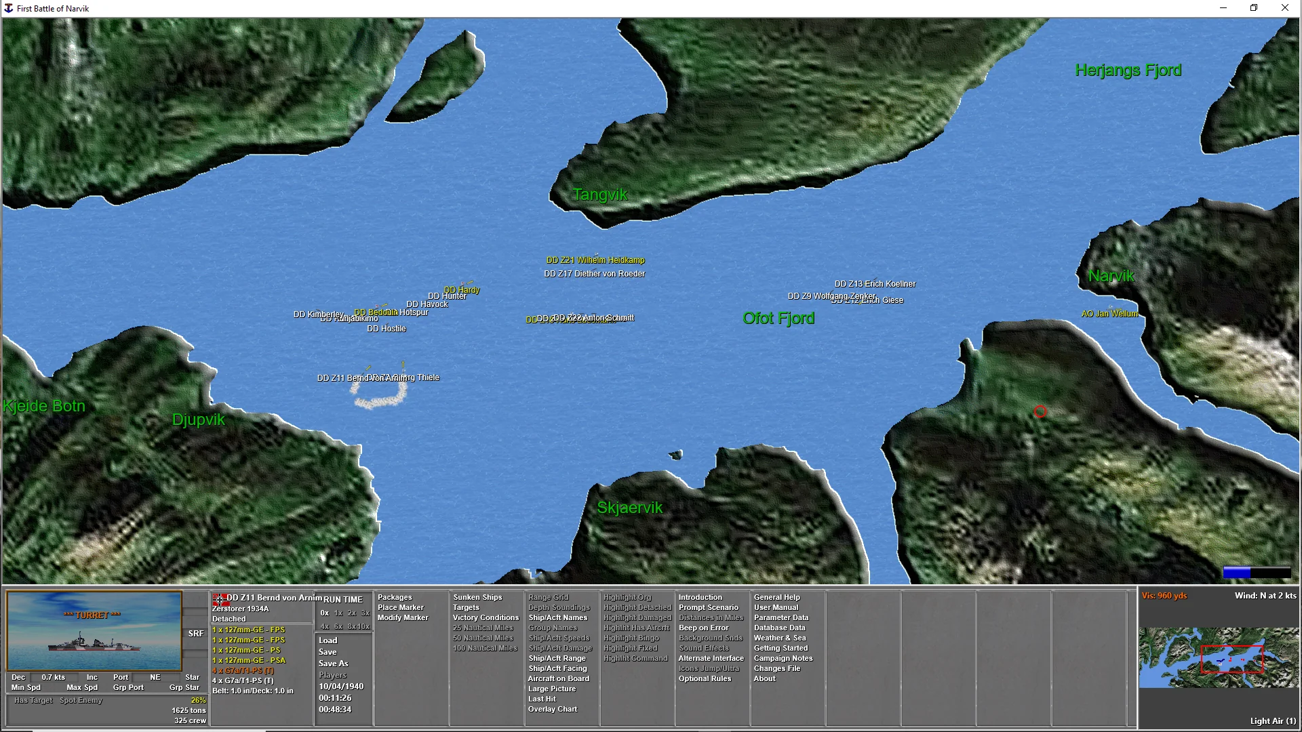
Task: Enable the Overlay Chart option
Action: pyautogui.click(x=553, y=709)
